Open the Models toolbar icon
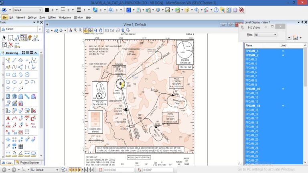The image size is (308, 173). [x=139, y=10]
